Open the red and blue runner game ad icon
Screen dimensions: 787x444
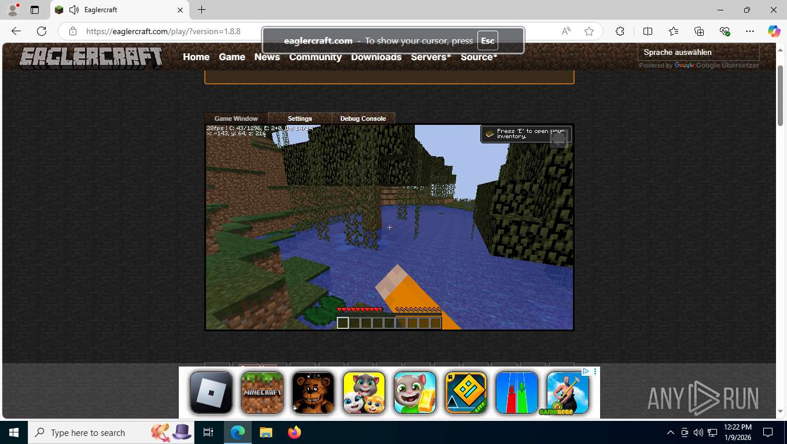517,393
